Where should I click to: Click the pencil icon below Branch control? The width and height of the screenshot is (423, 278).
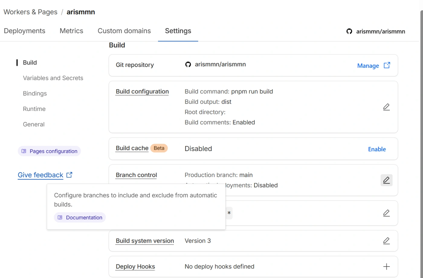[x=386, y=213]
